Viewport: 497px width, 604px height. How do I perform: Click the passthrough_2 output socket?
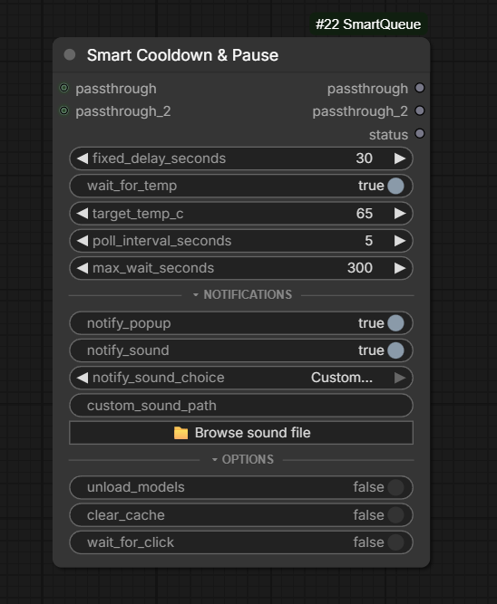coord(419,111)
